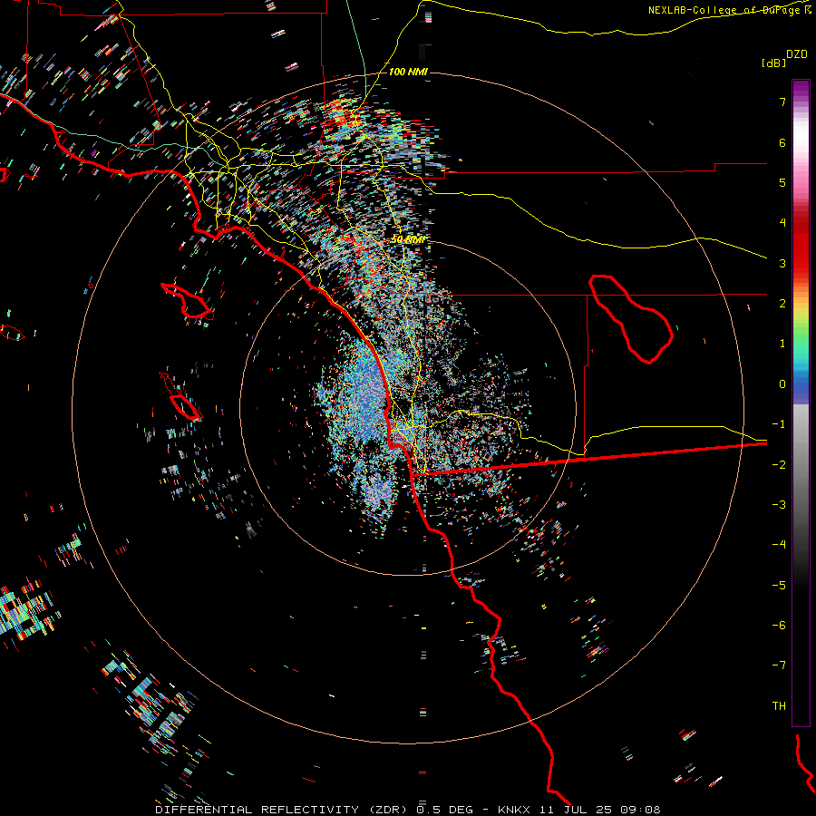Viewport: 816px width, 816px height.
Task: Select the -4 dB value on the scale
Action: click(779, 545)
